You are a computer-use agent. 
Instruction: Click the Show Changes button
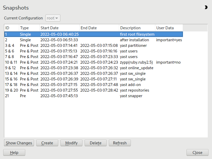(x=19, y=143)
